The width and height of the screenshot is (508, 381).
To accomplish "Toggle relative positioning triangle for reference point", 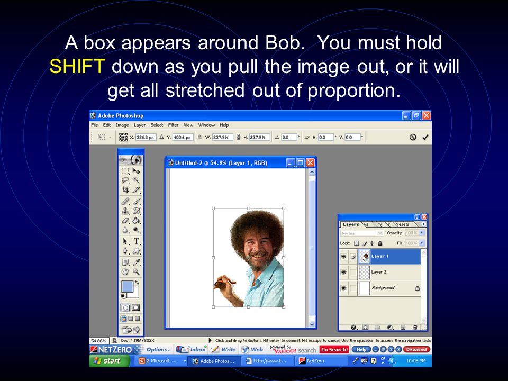I will 162,137.
